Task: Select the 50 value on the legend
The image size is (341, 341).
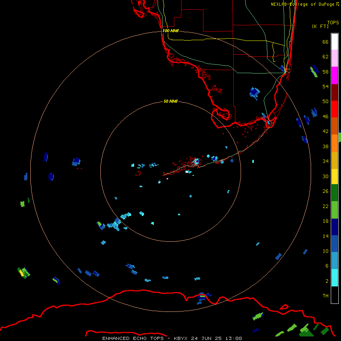Action: click(x=325, y=101)
